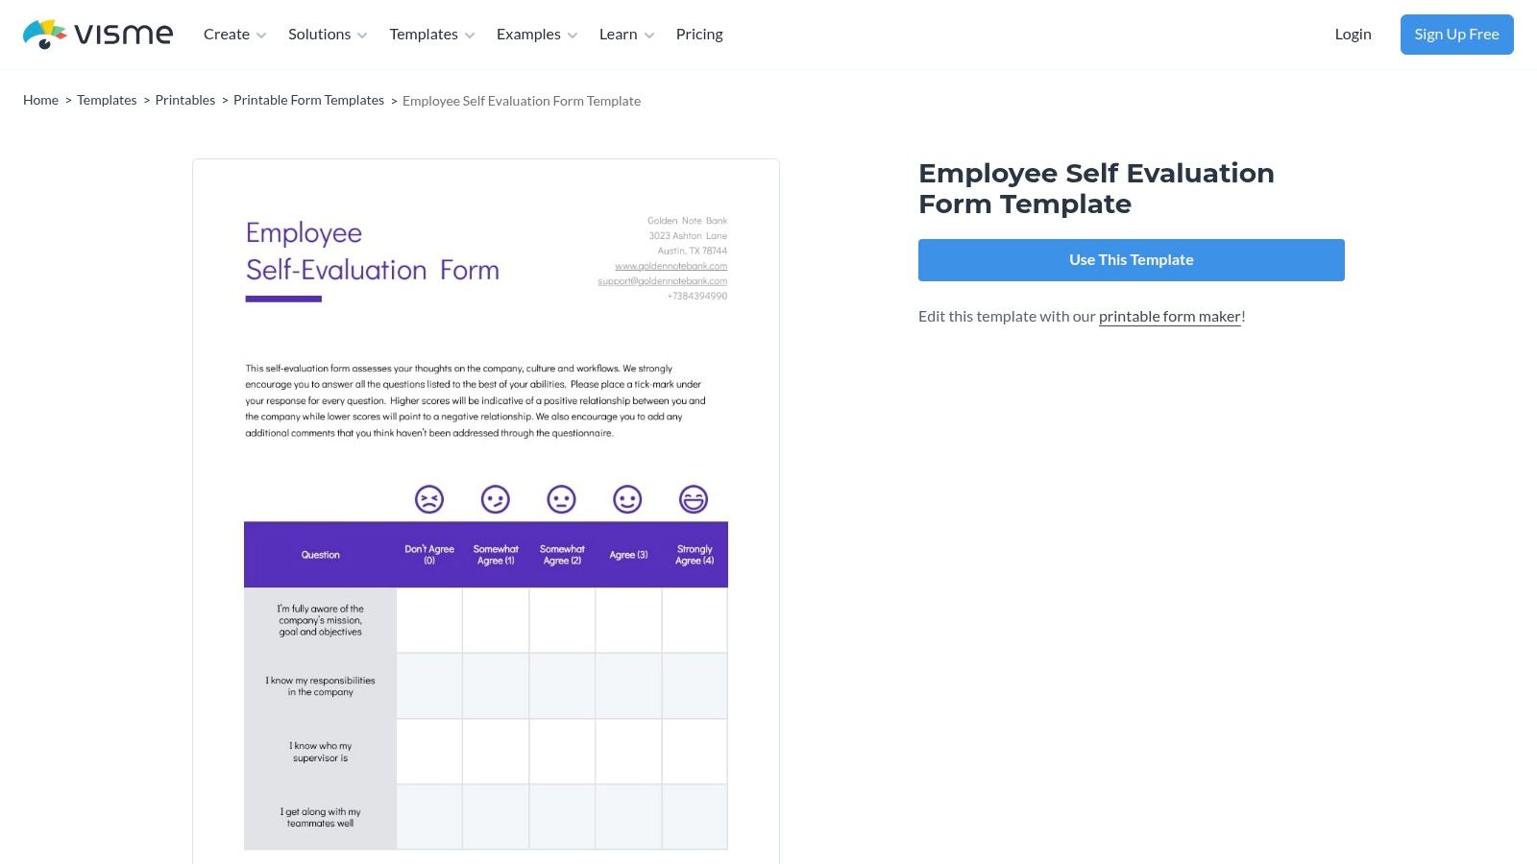Screen dimensions: 1537x864
Task: Click the Employee Self-Evaluation Form preview title
Action: pyautogui.click(x=373, y=252)
